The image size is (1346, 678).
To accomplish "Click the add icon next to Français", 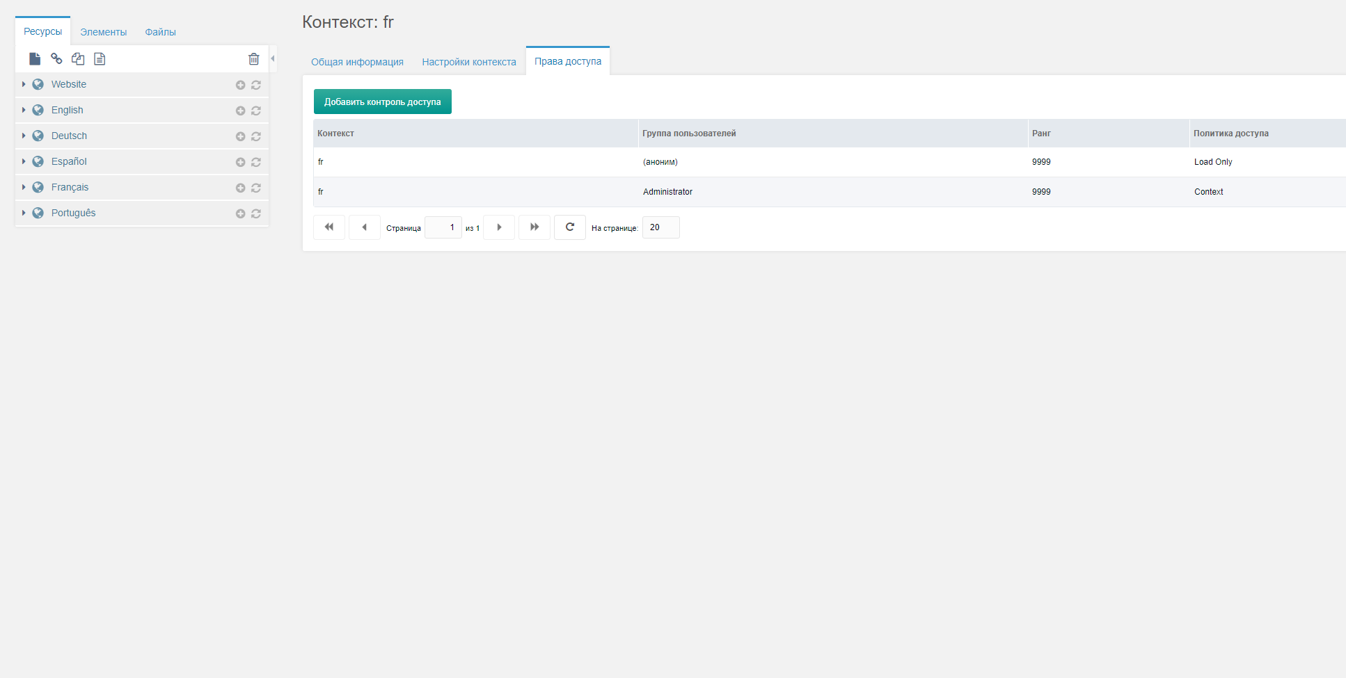I will coord(240,188).
